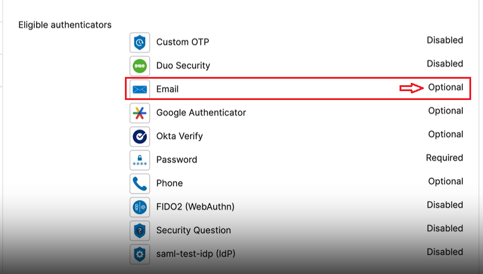Viewport: 483px width, 274px height.
Task: Click the Email envelope icon
Action: (140, 89)
